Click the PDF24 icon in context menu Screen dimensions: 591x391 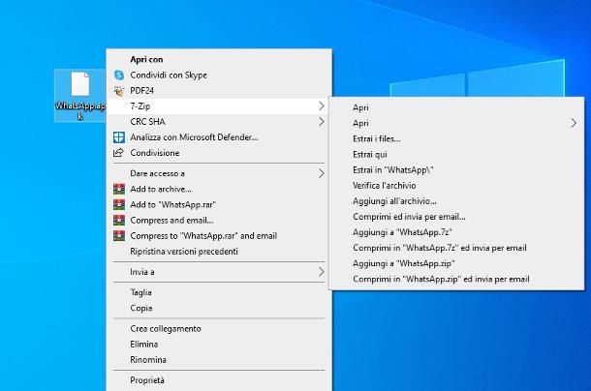[119, 90]
